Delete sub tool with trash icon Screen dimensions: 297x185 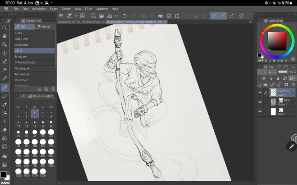[53, 89]
